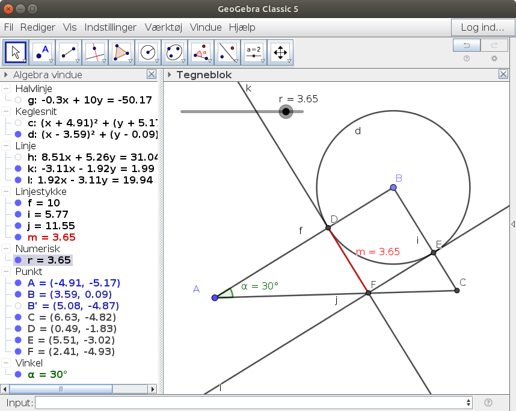Image resolution: width=516 pixels, height=411 pixels.
Task: Toggle visibility of circle d
Action: pyautogui.click(x=18, y=134)
